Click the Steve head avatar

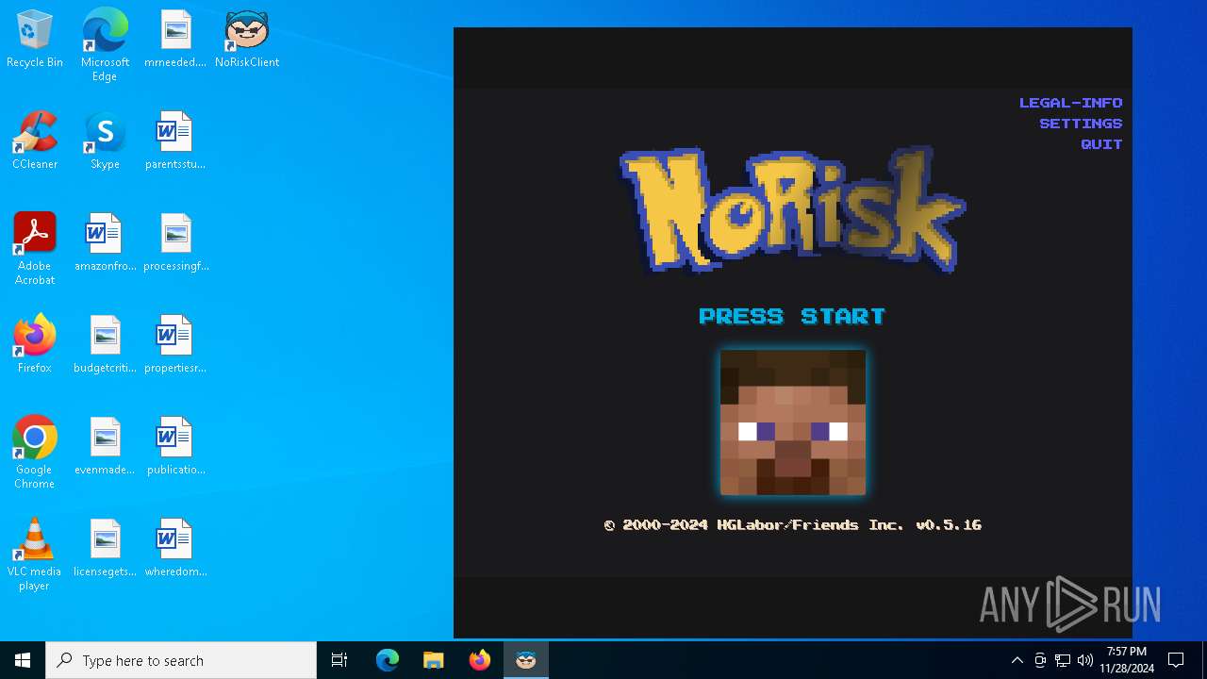(x=793, y=422)
